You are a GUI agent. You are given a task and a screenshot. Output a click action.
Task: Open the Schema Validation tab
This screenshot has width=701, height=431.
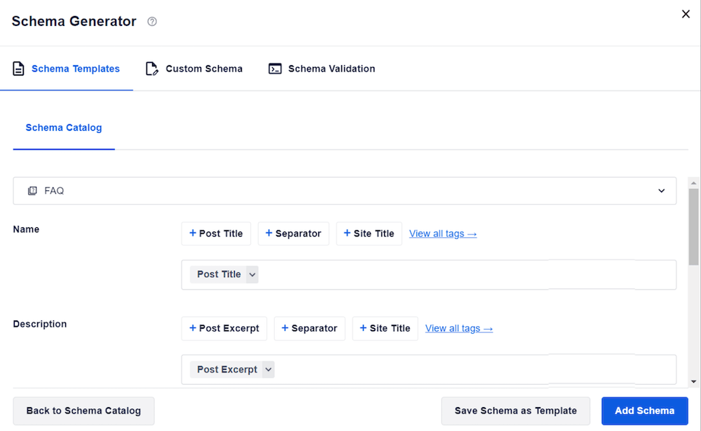pyautogui.click(x=322, y=69)
